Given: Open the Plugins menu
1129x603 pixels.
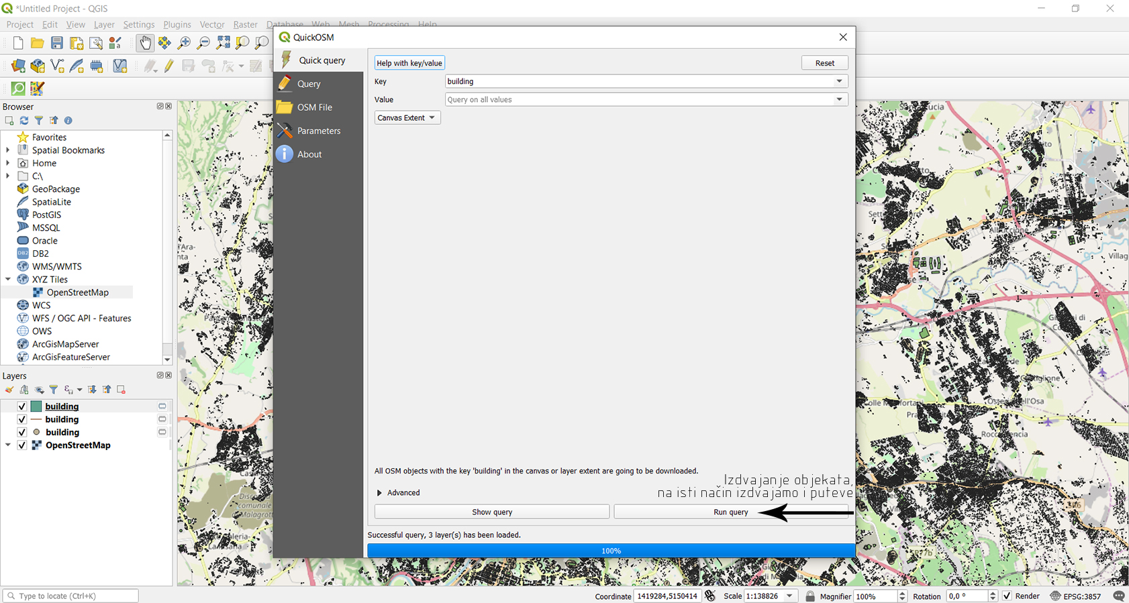Looking at the screenshot, I should [x=177, y=24].
